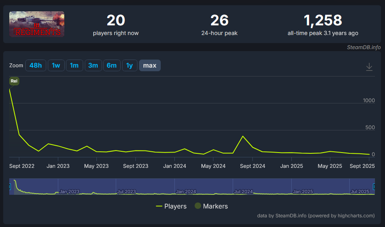The height and width of the screenshot is (227, 385).
Task: Click the all-time peak 3.1 years ago caption
Action: click(323, 33)
